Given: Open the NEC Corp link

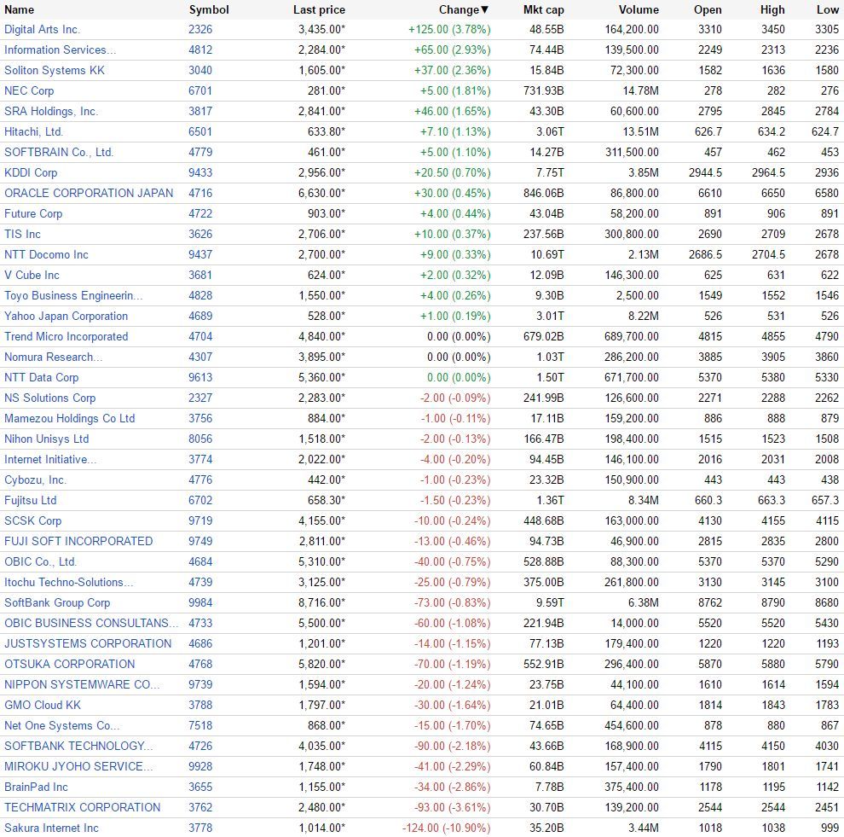Looking at the screenshot, I should [x=29, y=90].
